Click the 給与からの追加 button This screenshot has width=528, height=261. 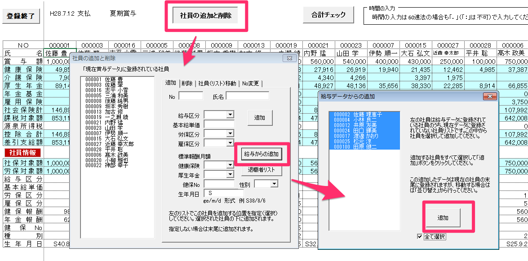click(x=262, y=154)
